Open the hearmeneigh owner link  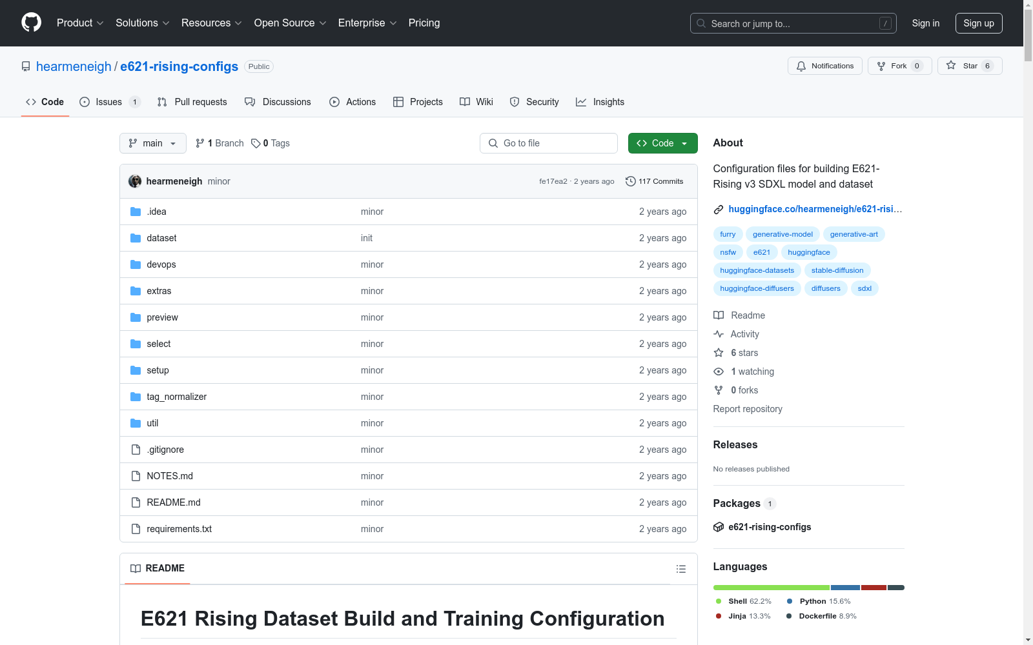[74, 66]
